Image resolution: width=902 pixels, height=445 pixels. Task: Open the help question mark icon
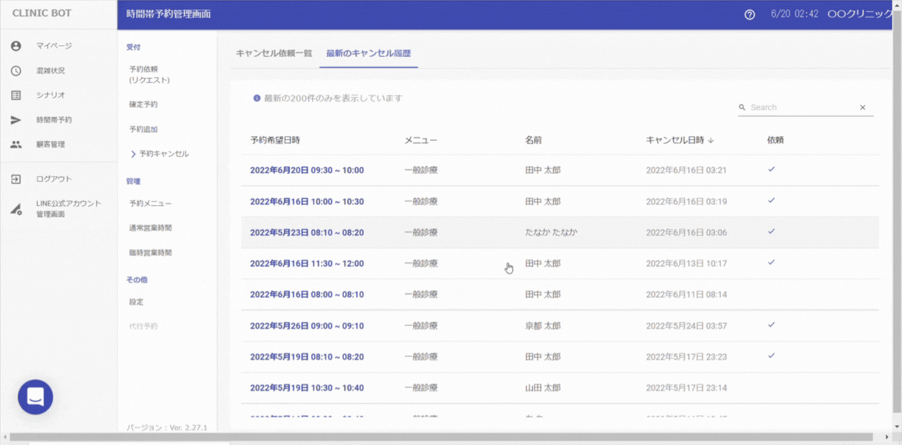tap(750, 15)
